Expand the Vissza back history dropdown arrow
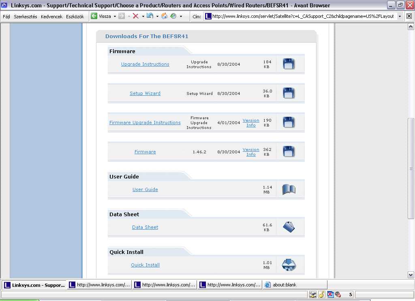 point(115,17)
